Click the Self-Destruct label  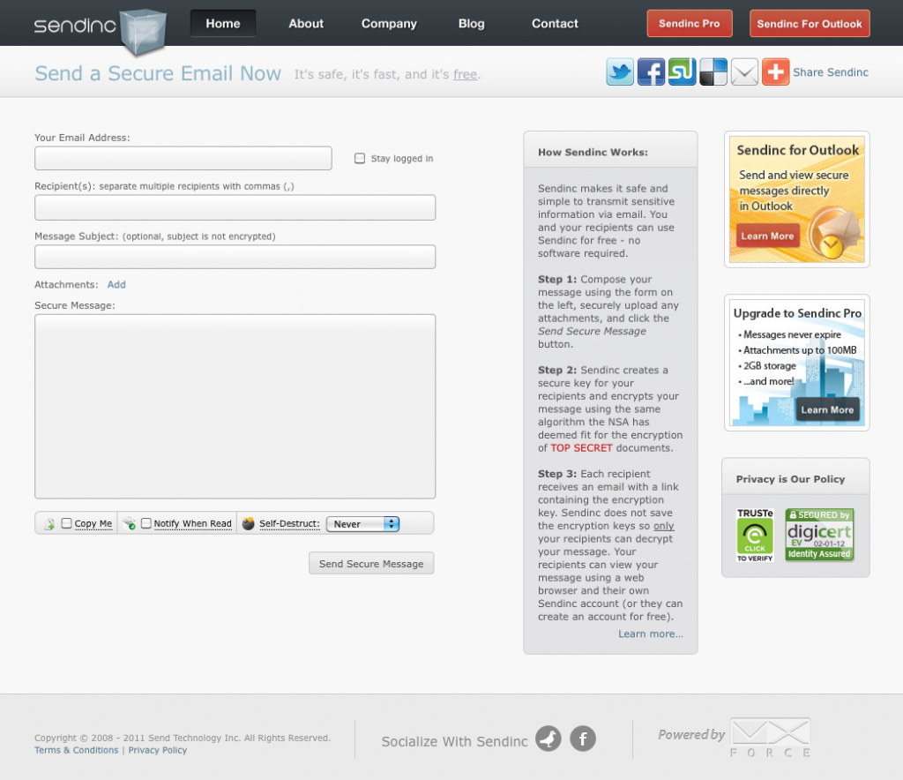[x=289, y=523]
